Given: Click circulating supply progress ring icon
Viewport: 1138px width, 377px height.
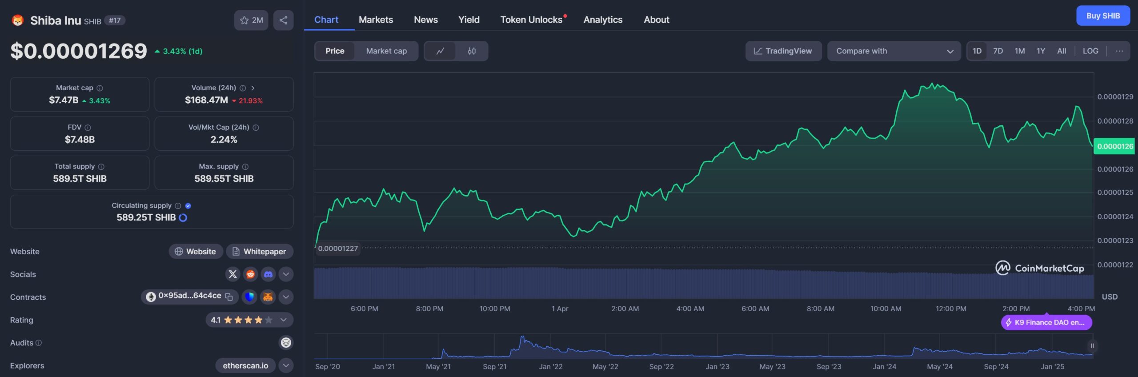Looking at the screenshot, I should pyautogui.click(x=183, y=218).
